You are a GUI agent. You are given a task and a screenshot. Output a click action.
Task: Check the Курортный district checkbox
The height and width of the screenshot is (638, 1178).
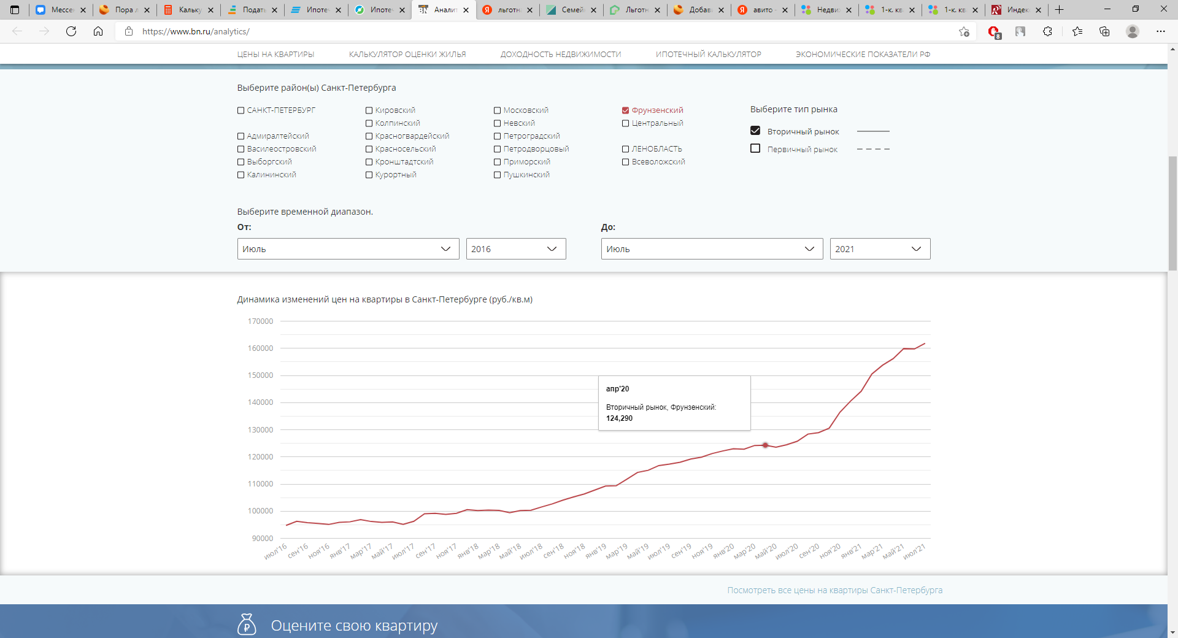(x=369, y=175)
